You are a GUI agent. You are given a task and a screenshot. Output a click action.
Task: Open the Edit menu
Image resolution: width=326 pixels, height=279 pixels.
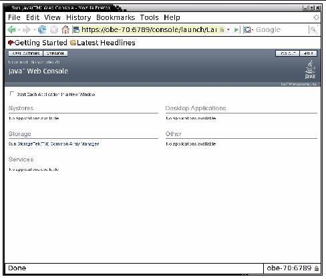pyautogui.click(x=33, y=17)
